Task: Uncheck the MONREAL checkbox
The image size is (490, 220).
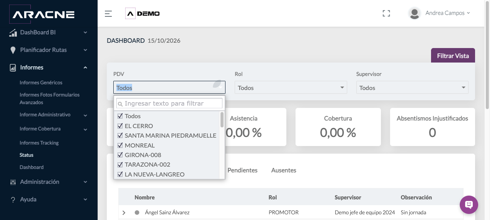Action: pos(120,145)
